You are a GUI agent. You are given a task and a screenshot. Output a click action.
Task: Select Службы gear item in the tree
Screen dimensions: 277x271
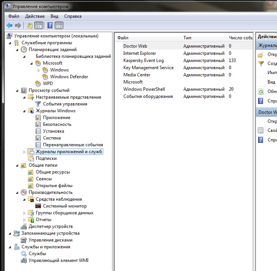(x=37, y=254)
